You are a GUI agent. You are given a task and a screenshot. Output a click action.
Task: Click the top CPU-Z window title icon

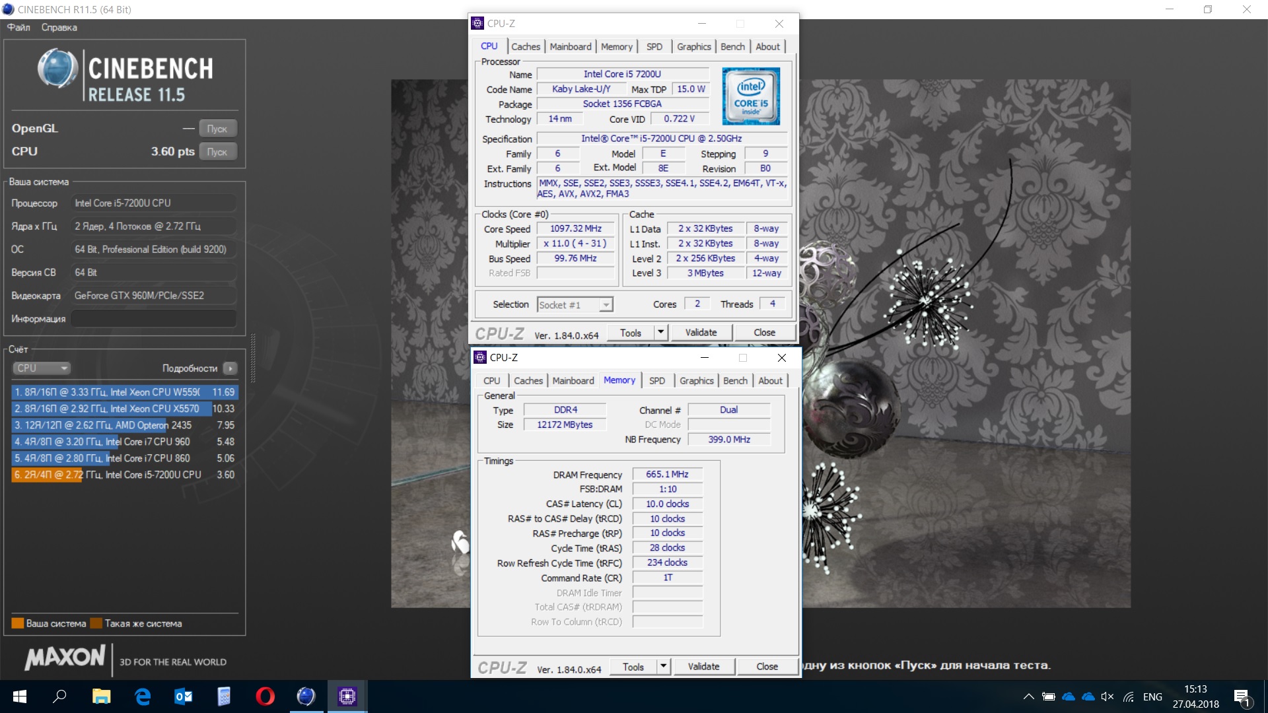pyautogui.click(x=477, y=23)
